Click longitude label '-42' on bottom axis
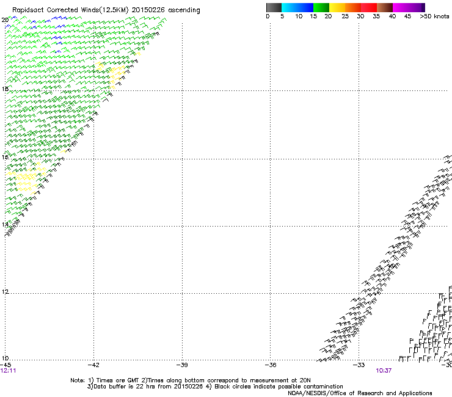The height and width of the screenshot is (397, 452). pyautogui.click(x=93, y=365)
